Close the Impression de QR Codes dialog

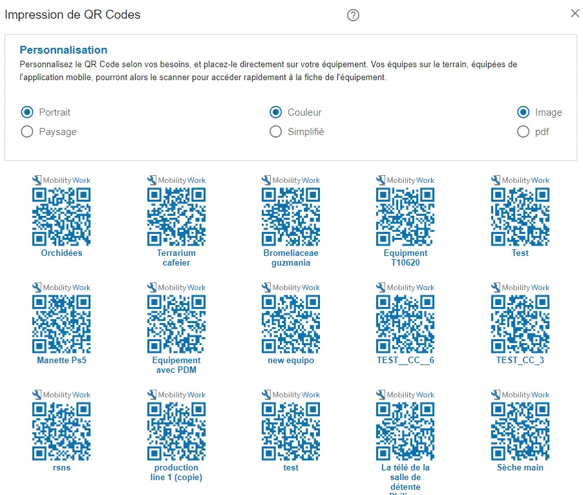[575, 14]
